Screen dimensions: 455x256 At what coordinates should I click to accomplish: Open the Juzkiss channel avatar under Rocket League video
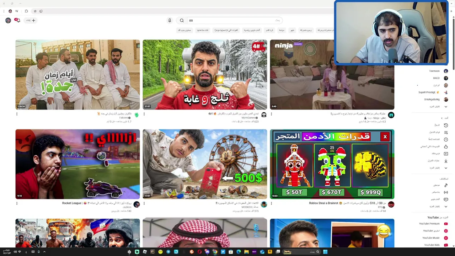coord(136,204)
